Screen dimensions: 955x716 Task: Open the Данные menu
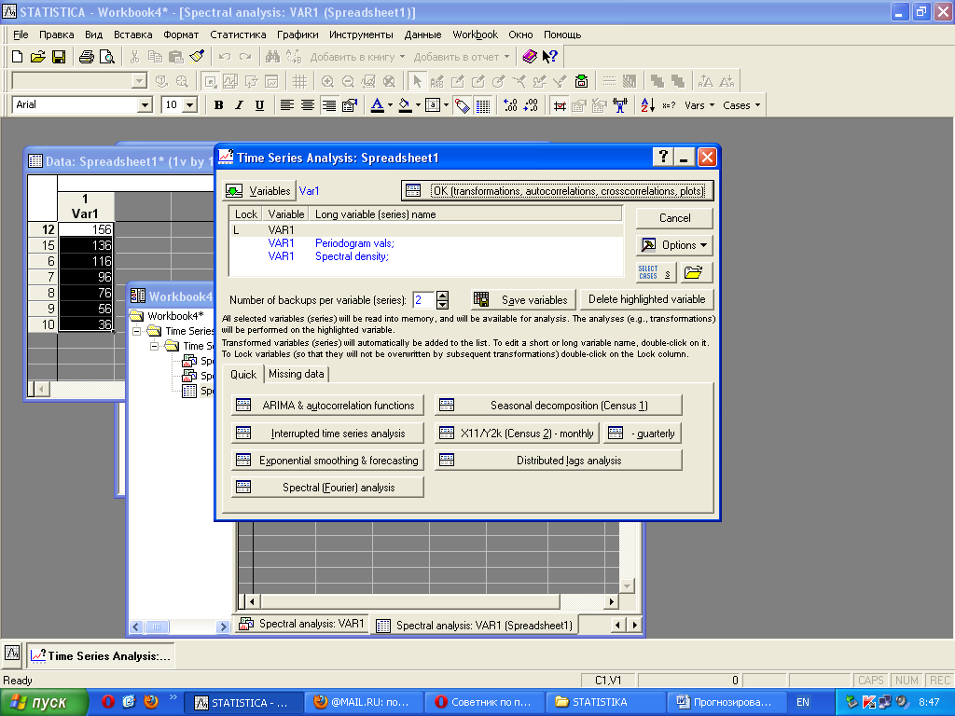tap(422, 34)
